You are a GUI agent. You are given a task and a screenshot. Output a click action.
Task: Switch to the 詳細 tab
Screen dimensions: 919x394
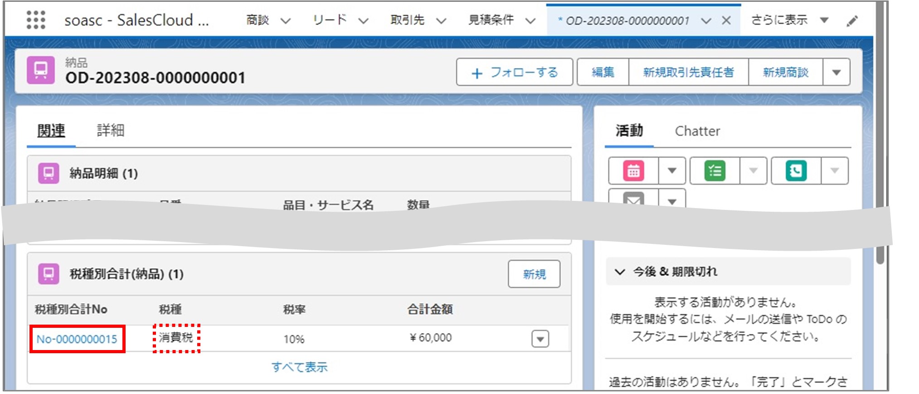tap(111, 131)
